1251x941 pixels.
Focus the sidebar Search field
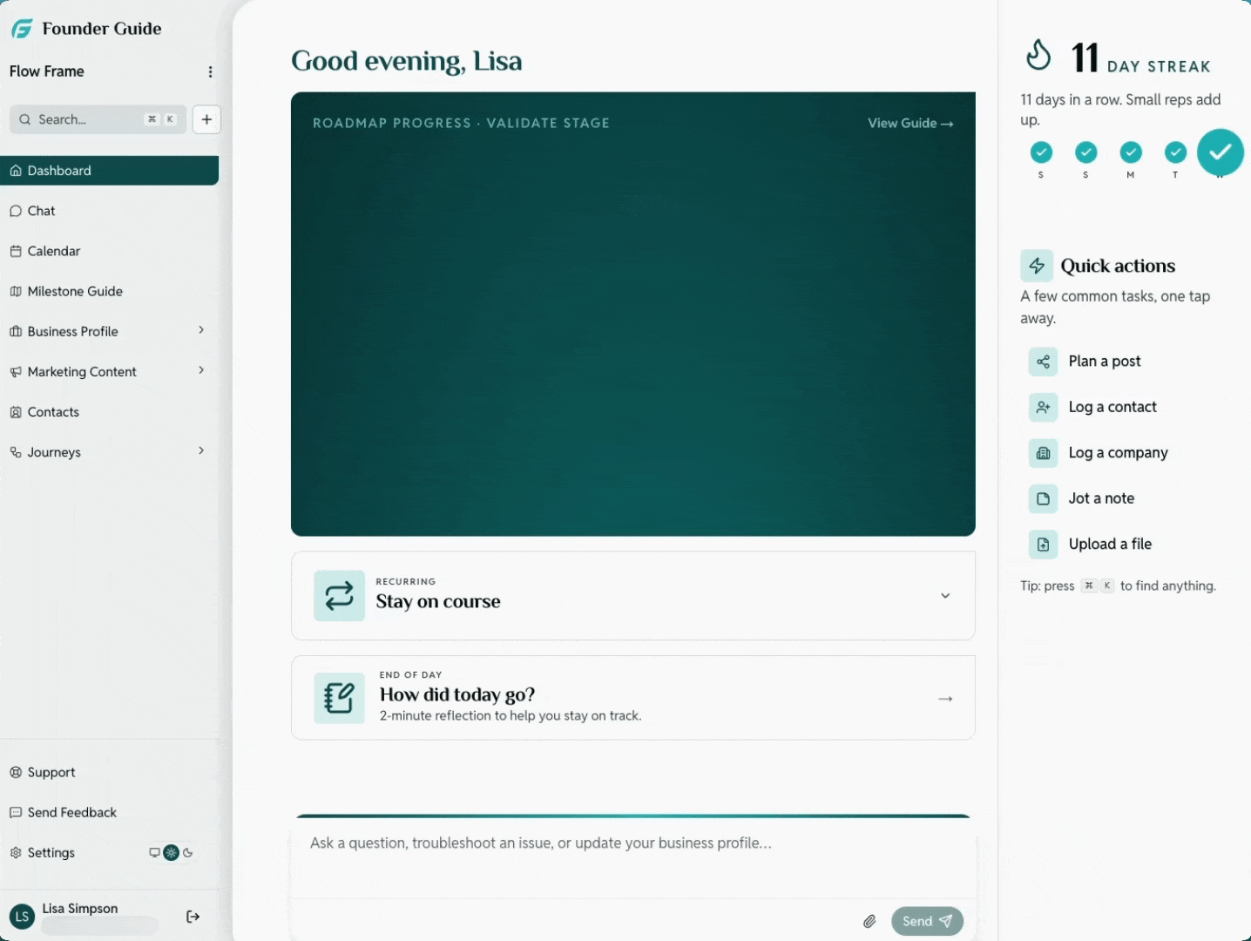coord(98,119)
